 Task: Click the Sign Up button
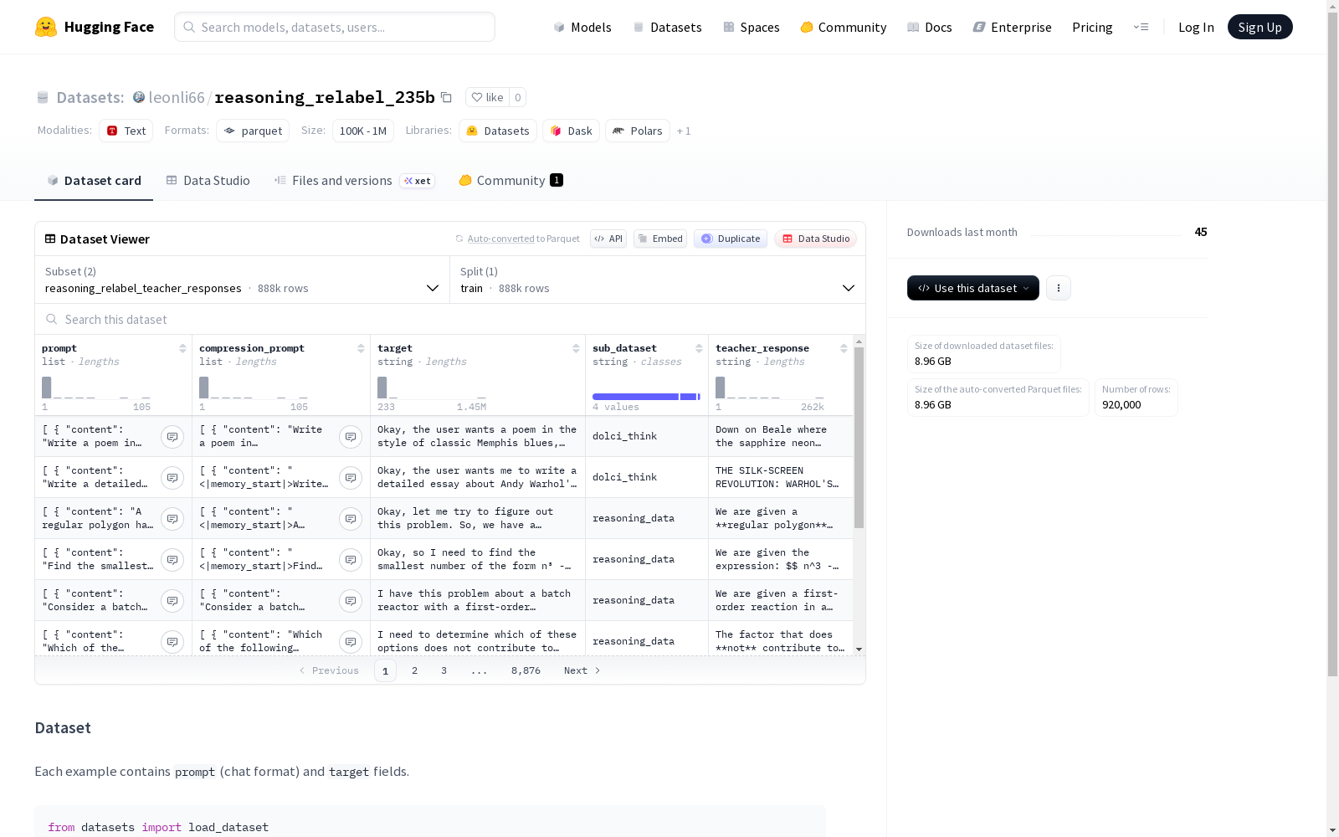point(1259,27)
